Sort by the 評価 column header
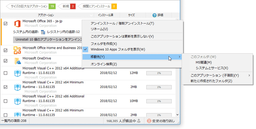The image size is (256, 129). (160, 15)
